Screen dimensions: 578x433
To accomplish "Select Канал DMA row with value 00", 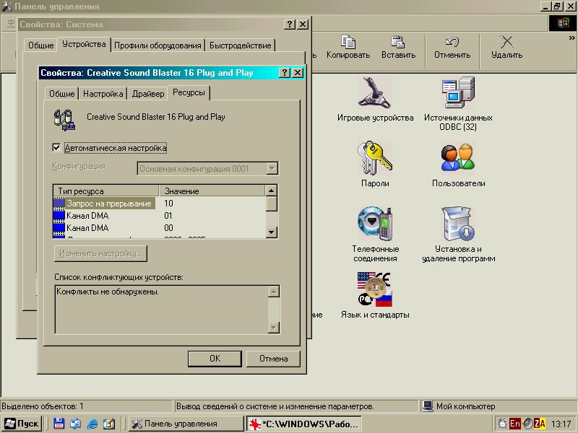I will tap(159, 227).
